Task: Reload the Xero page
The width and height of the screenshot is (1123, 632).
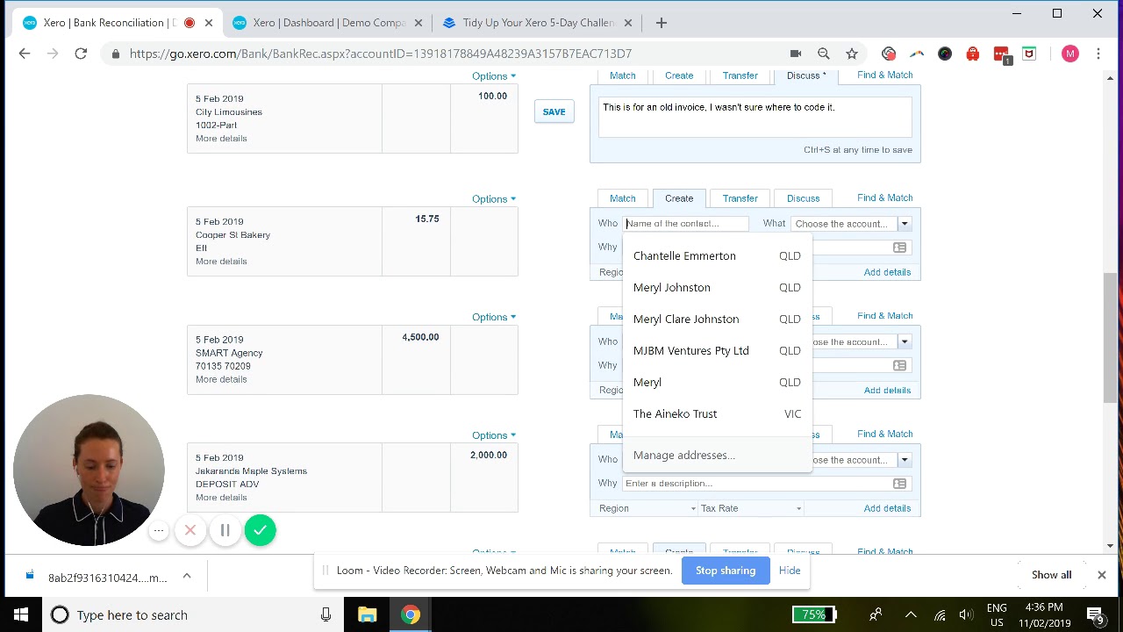Action: (x=81, y=54)
